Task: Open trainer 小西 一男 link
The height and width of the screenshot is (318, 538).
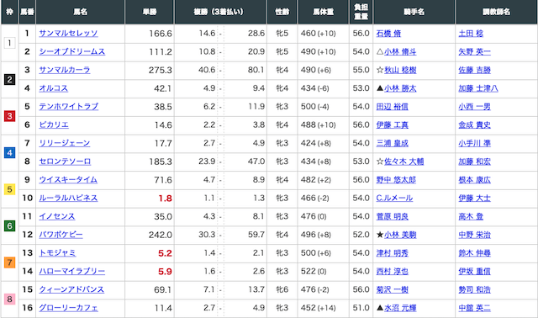Action: point(474,107)
